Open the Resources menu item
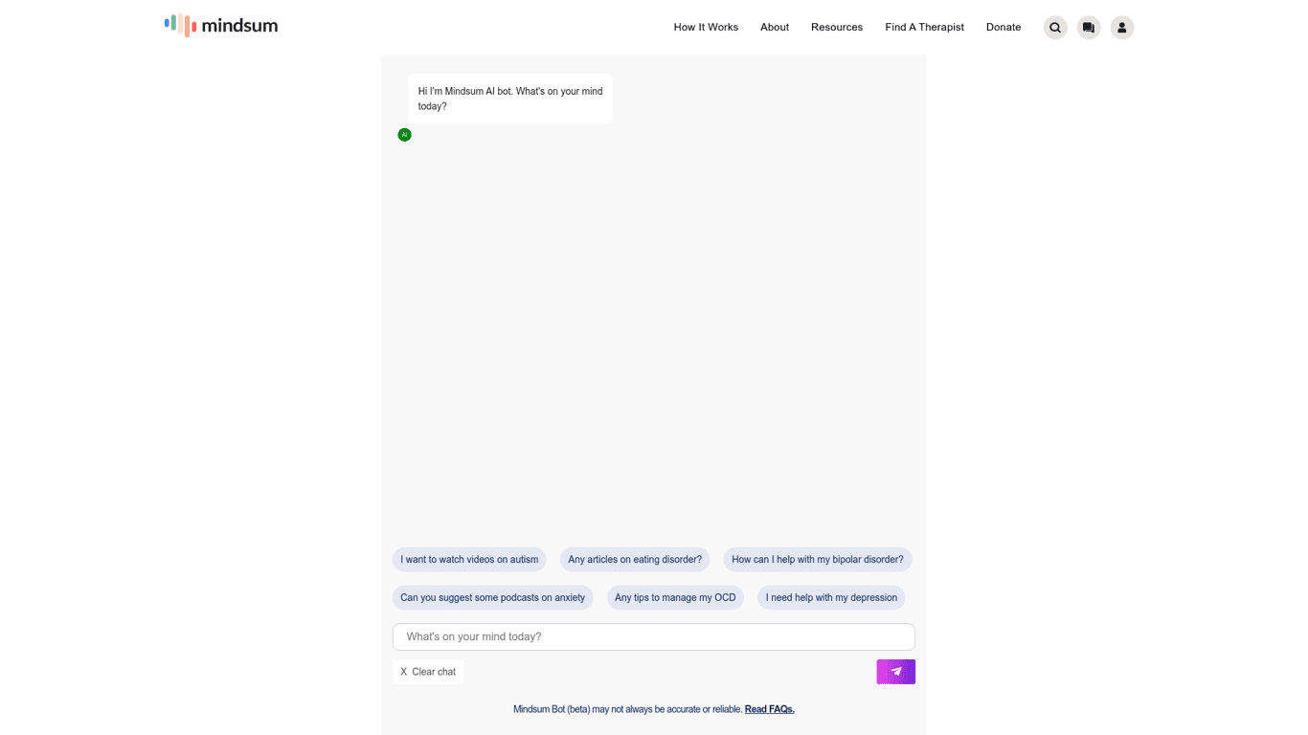The image size is (1308, 735). pyautogui.click(x=837, y=28)
